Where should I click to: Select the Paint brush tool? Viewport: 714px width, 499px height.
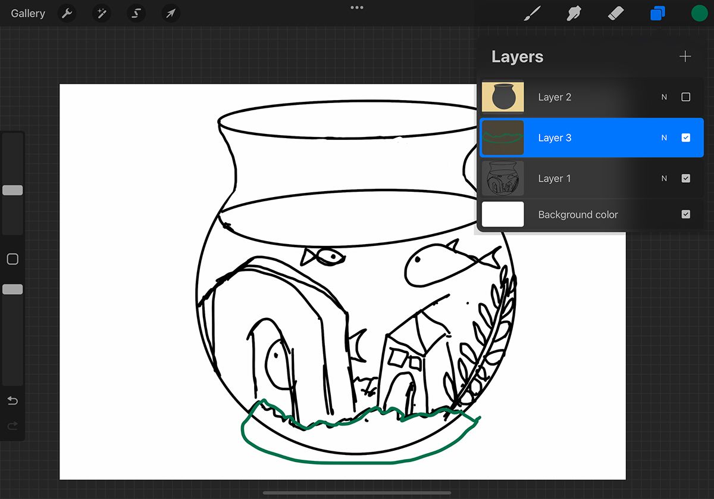coord(533,13)
